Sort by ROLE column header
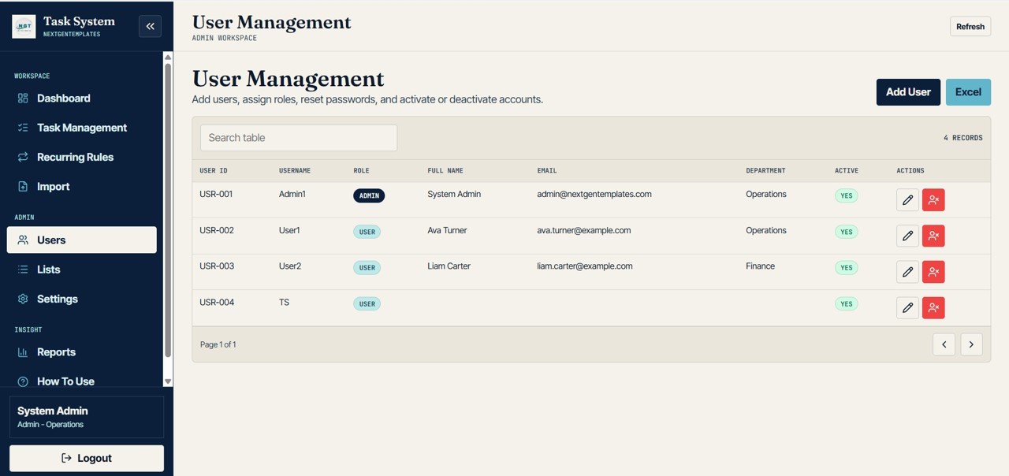This screenshot has height=476, width=1009. click(361, 171)
